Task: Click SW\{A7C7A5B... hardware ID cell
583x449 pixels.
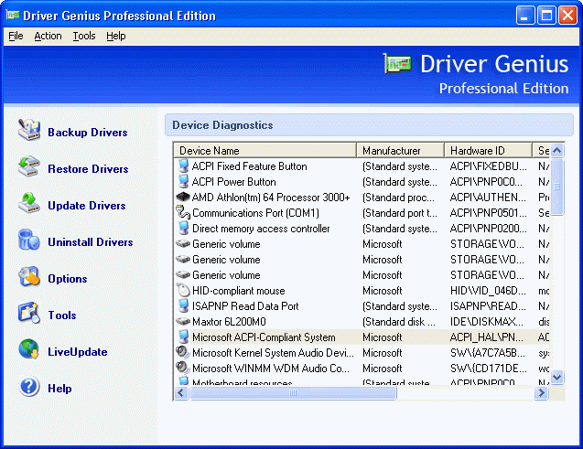Action: tap(488, 352)
